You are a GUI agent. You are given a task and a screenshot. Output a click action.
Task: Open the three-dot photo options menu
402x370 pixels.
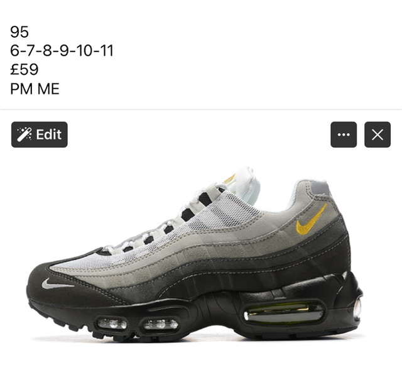344,134
